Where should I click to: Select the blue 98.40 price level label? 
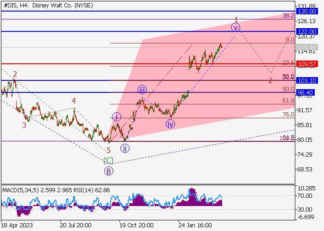click(305, 92)
